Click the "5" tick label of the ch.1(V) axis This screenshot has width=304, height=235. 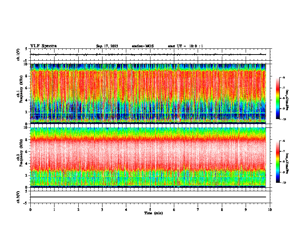point(26,49)
